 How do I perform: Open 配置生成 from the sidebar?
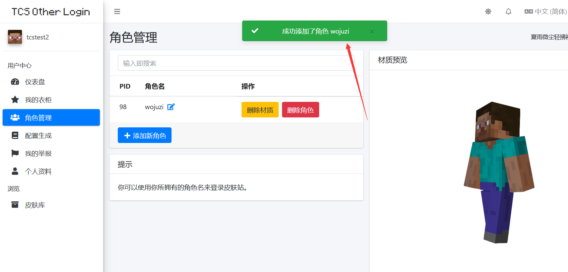pos(38,136)
